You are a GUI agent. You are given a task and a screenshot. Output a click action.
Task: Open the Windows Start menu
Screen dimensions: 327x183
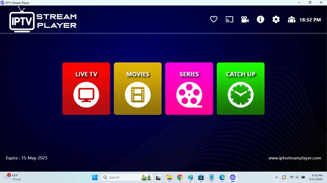95,177
